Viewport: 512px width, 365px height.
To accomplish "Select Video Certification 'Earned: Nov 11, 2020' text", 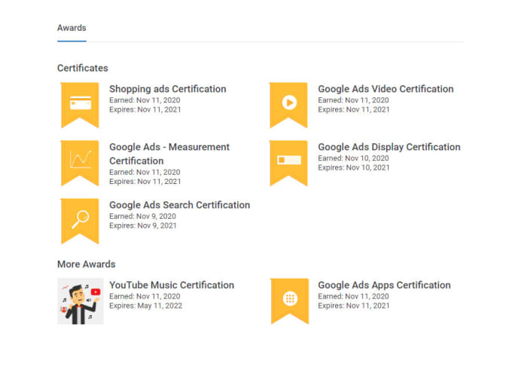I will (x=353, y=100).
